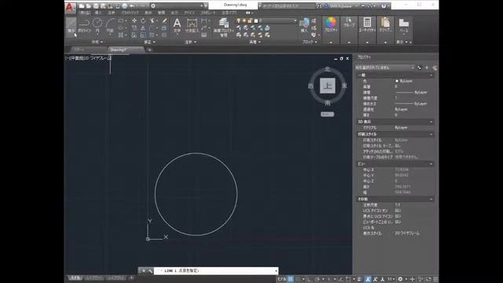Toggle annotation visibility blue icon in status bar

pyautogui.click(x=368, y=279)
